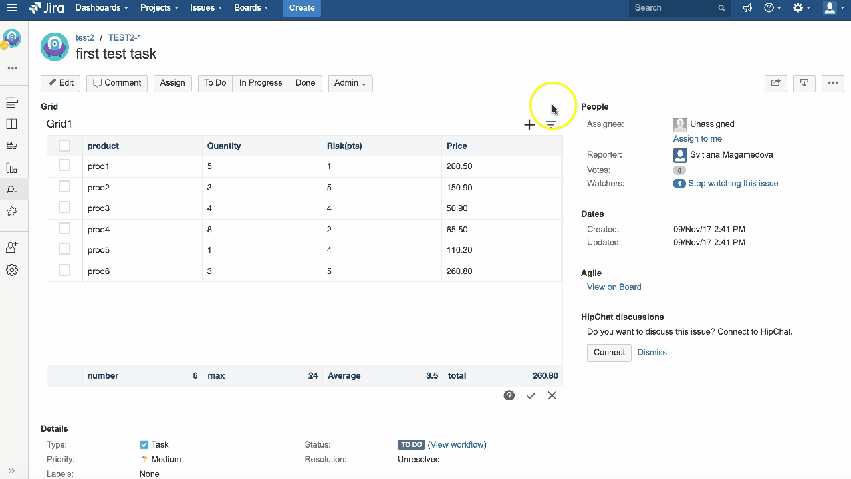Open the add-ons puzzle icon in sidebar
This screenshot has height=479, width=851.
[12, 212]
